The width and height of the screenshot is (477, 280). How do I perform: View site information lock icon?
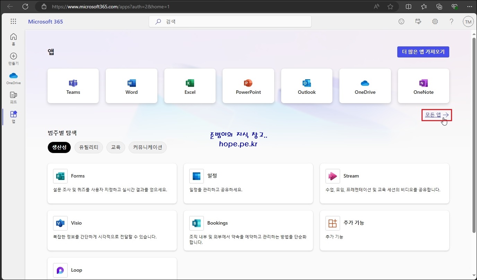[x=44, y=7]
